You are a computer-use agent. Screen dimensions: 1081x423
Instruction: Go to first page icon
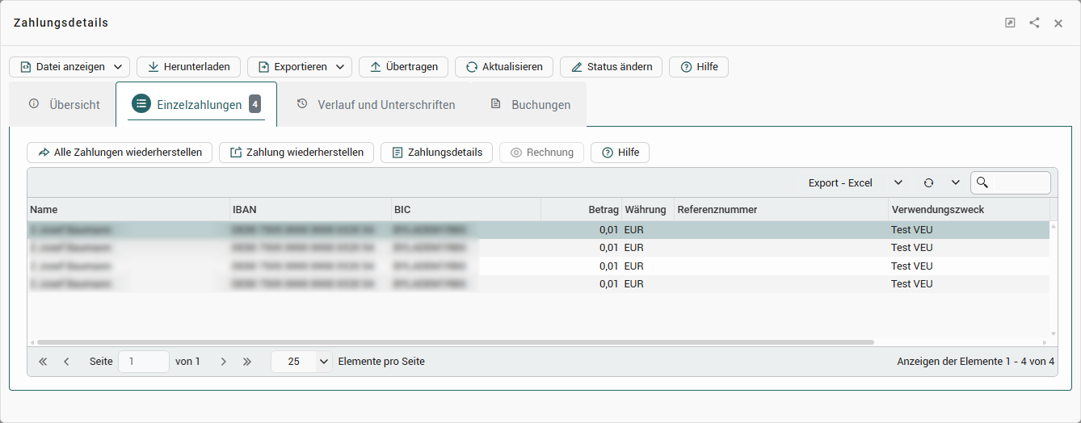(43, 362)
